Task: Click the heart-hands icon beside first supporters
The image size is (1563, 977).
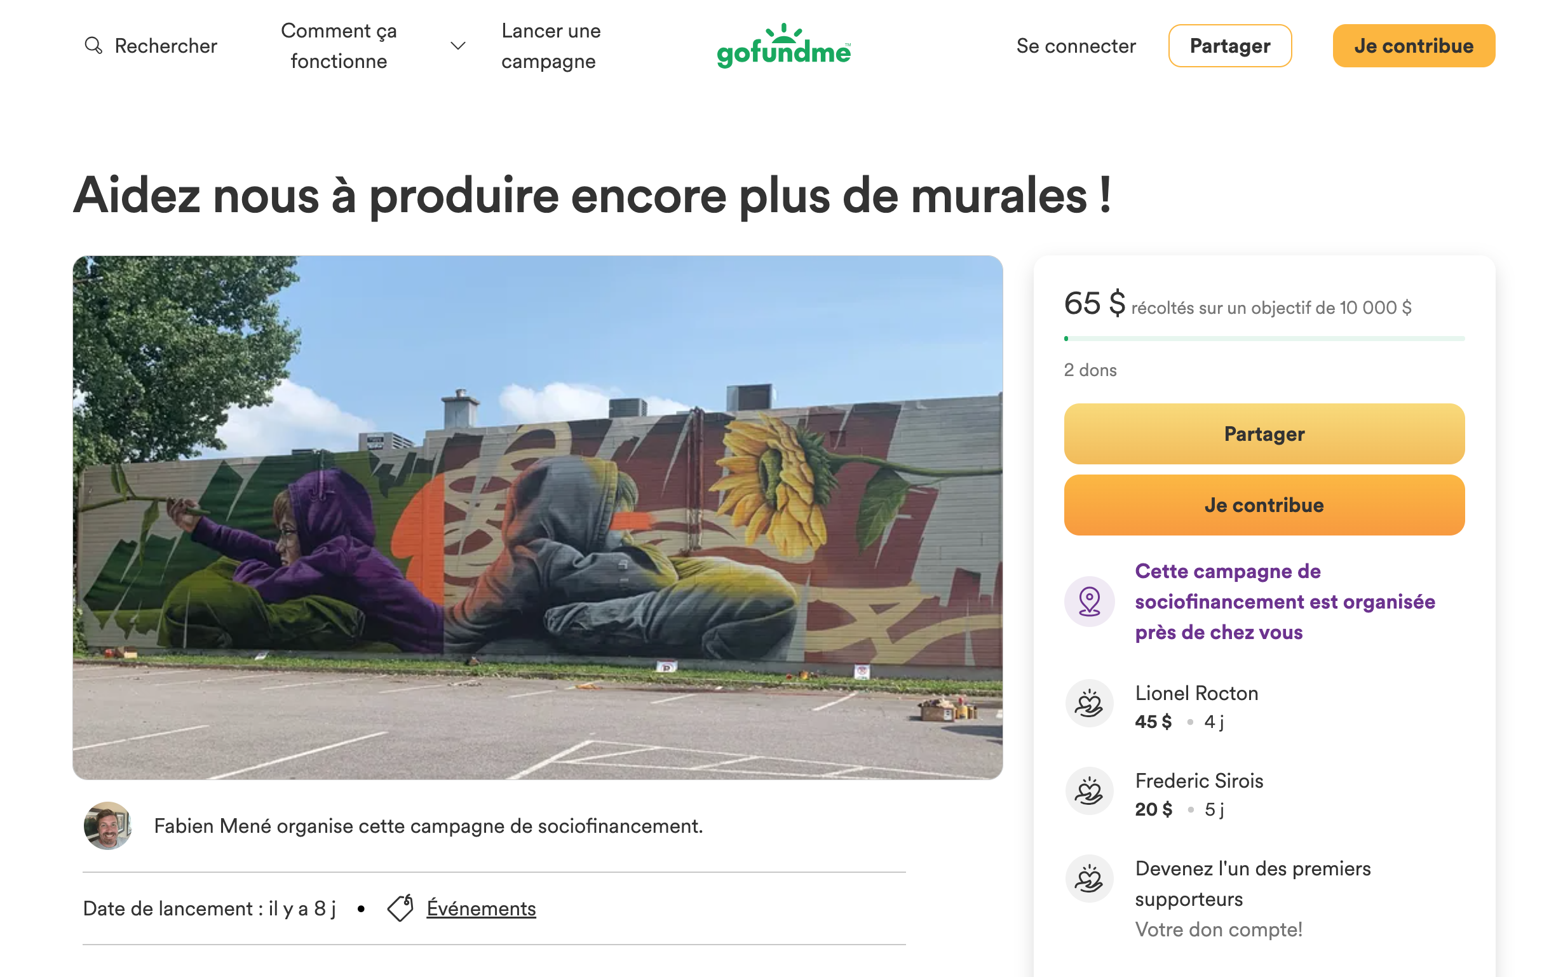Action: point(1089,879)
